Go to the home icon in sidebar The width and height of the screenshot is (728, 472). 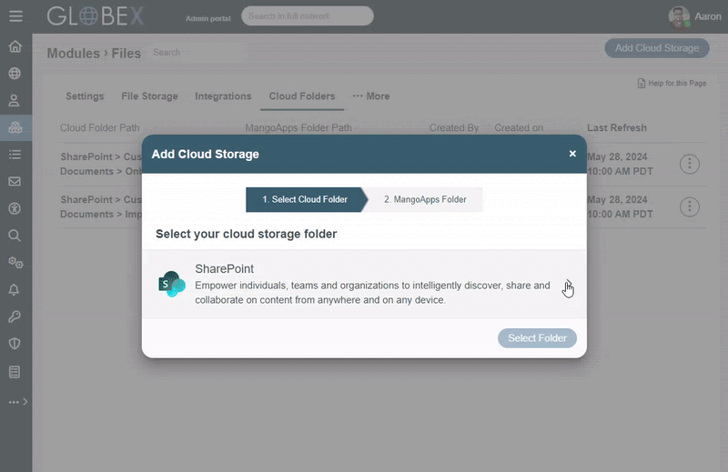(15, 47)
